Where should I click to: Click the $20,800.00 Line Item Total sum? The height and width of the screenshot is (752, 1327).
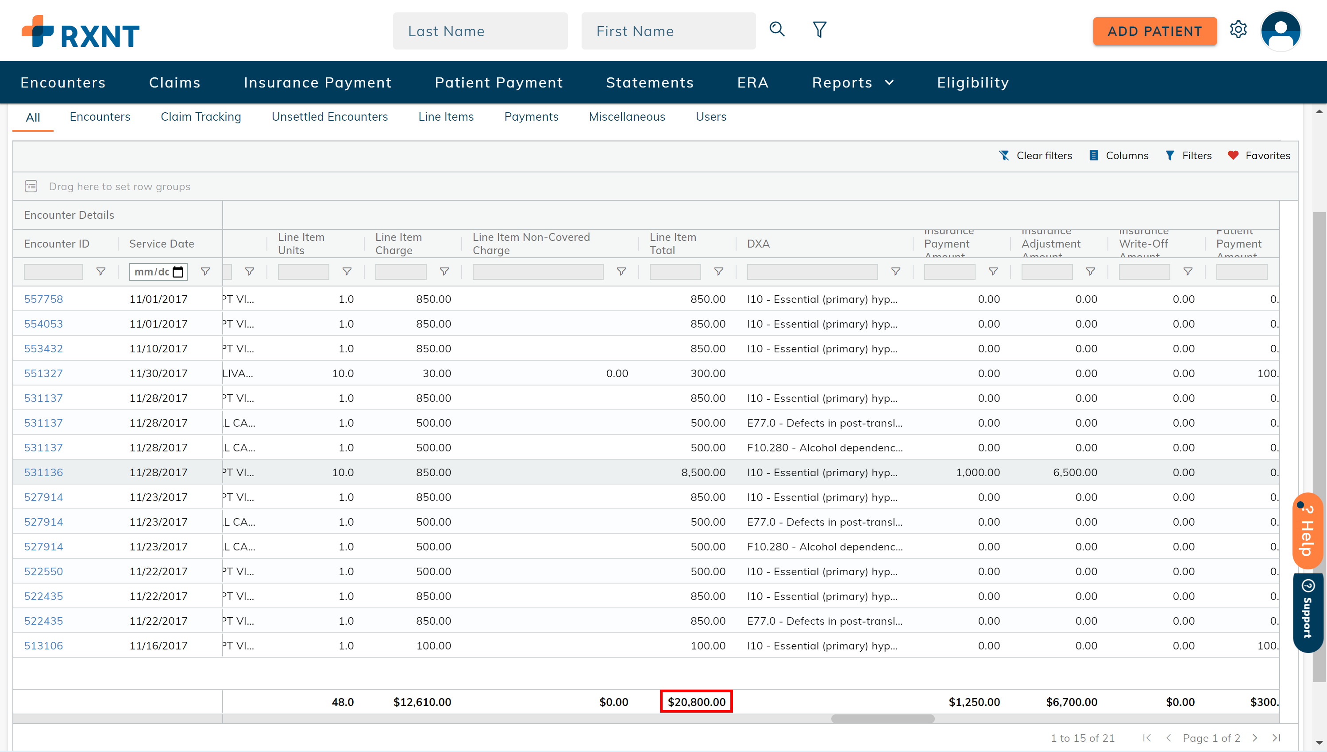pos(696,702)
